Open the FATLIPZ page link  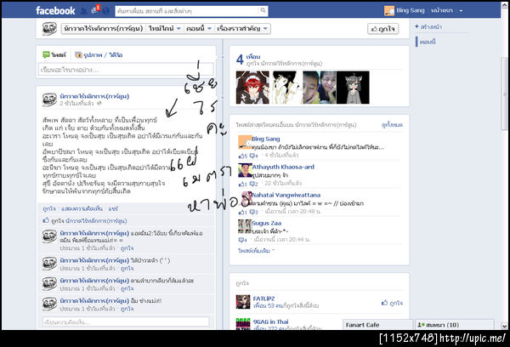pos(263,299)
